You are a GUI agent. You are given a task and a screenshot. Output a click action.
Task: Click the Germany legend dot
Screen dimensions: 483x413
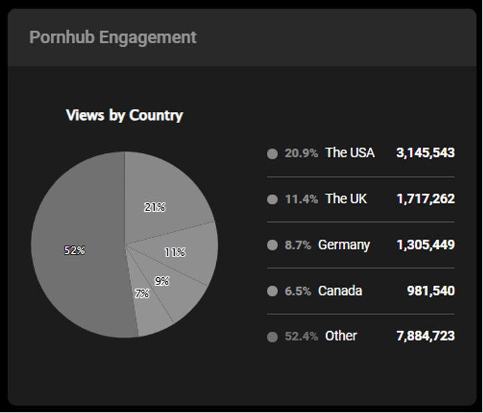coord(272,245)
